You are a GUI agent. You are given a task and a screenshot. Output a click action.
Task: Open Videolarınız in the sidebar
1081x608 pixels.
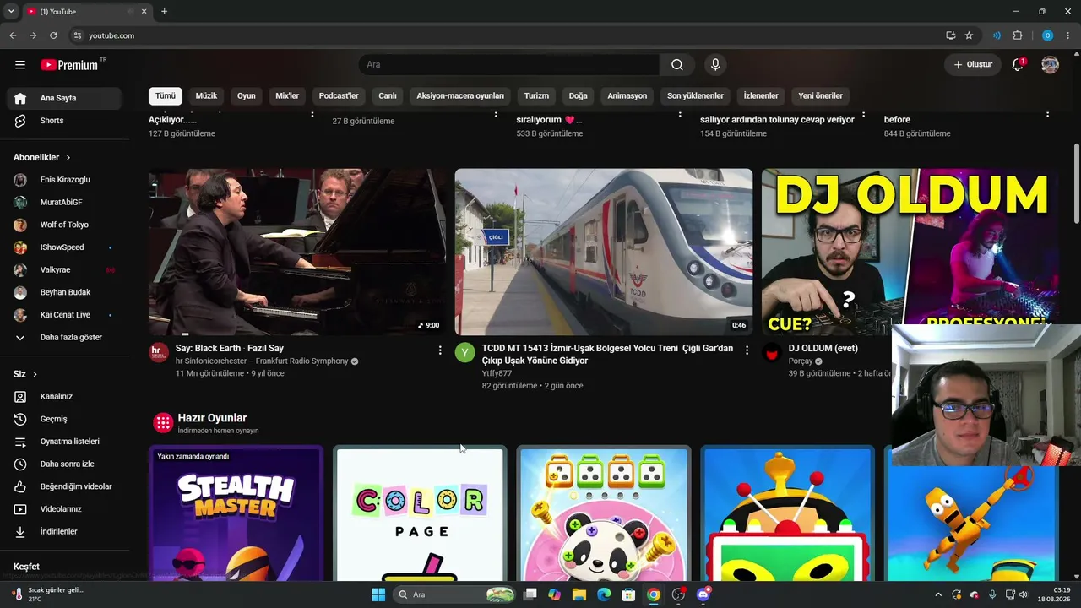pyautogui.click(x=64, y=509)
